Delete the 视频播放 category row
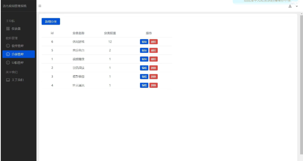This screenshot has height=161, width=303. 153,59
